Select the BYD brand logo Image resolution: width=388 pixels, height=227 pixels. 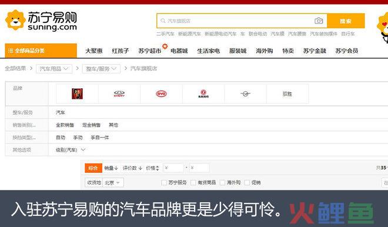click(x=161, y=94)
